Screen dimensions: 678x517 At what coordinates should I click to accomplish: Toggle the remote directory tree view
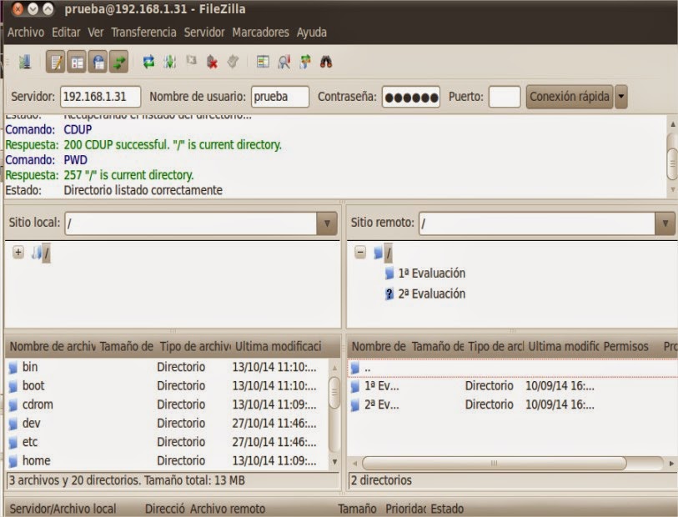pos(98,62)
